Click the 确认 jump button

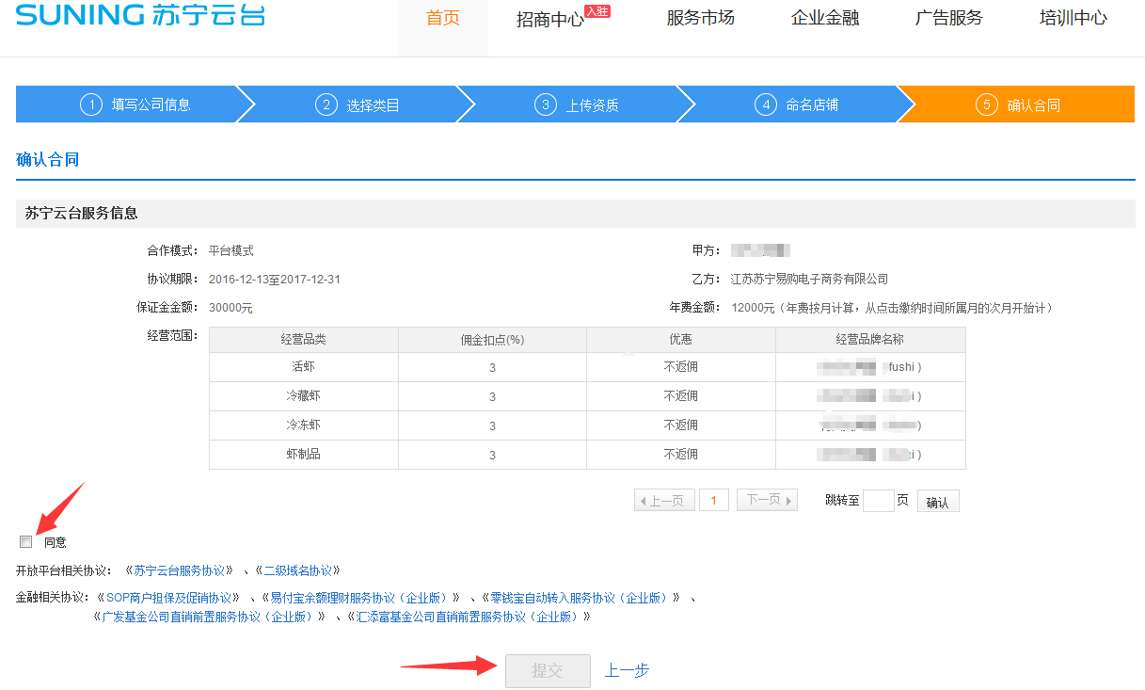938,502
